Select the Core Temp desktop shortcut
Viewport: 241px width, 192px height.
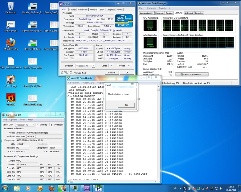click(x=11, y=81)
